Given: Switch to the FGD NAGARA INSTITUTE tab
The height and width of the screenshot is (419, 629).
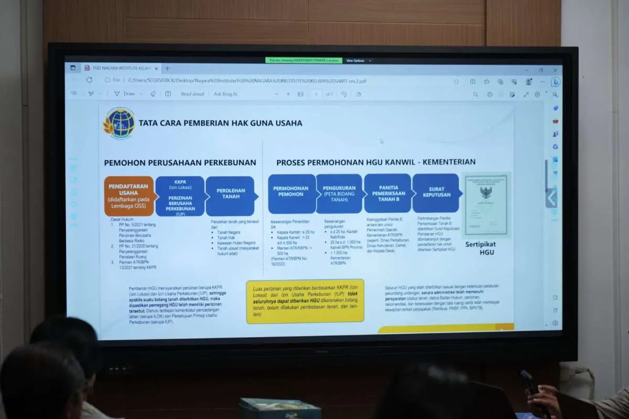Looking at the screenshot, I should [118, 68].
